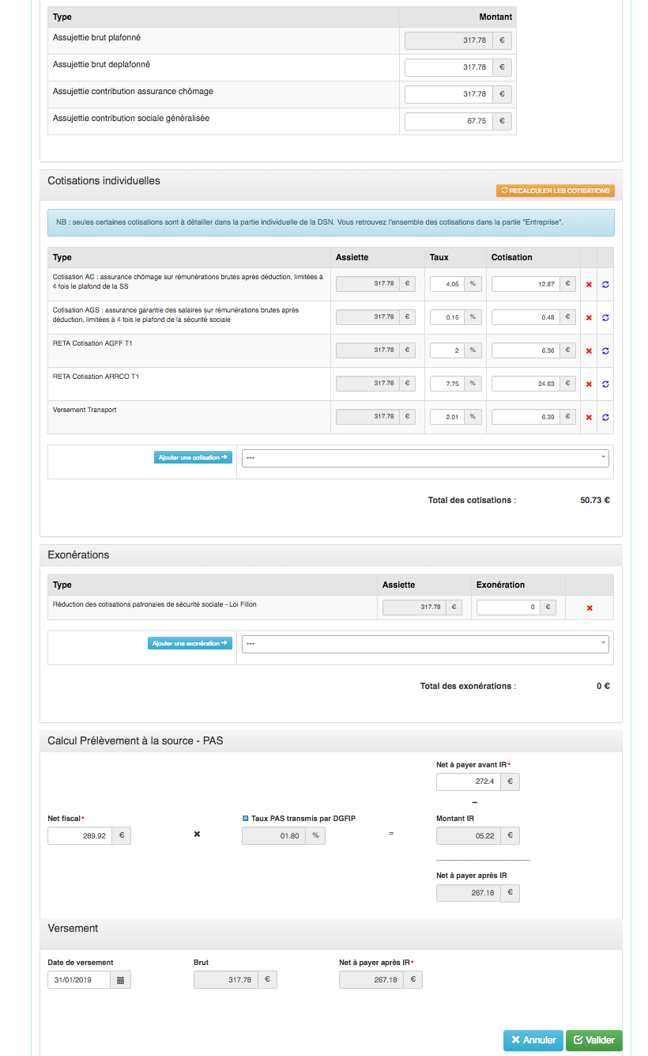Click Assujettie contribution sociale généralisée amount field

448,122
